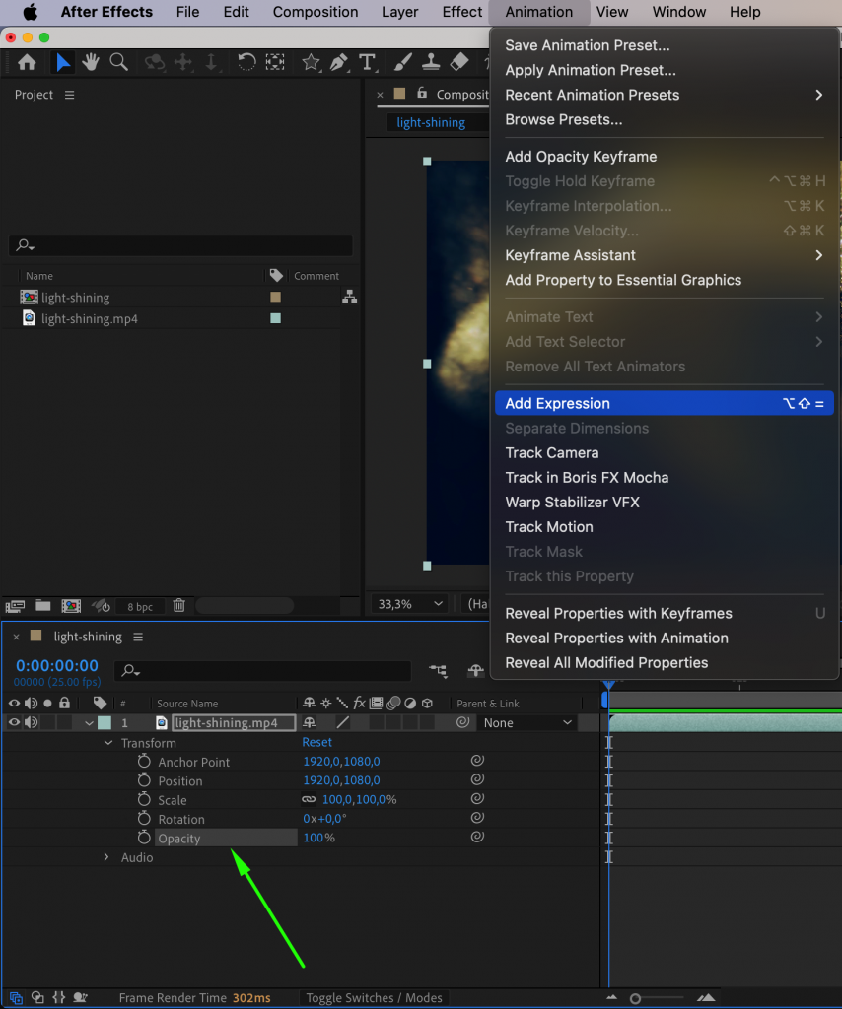Click the trash icon to delete selected item

[178, 605]
